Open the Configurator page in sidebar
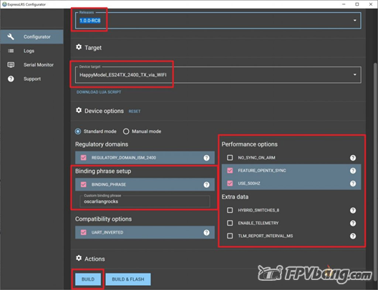The width and height of the screenshot is (378, 290). tap(31, 37)
